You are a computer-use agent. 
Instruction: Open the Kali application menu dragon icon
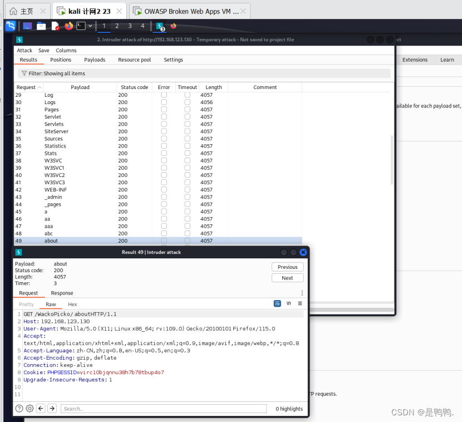(x=11, y=26)
